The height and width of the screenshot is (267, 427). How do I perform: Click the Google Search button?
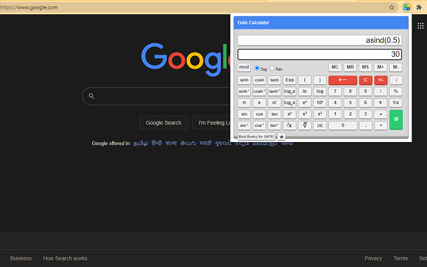pos(163,123)
